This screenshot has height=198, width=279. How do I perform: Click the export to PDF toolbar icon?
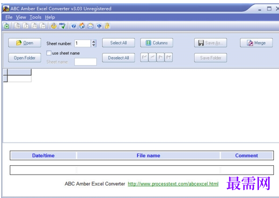point(26,26)
